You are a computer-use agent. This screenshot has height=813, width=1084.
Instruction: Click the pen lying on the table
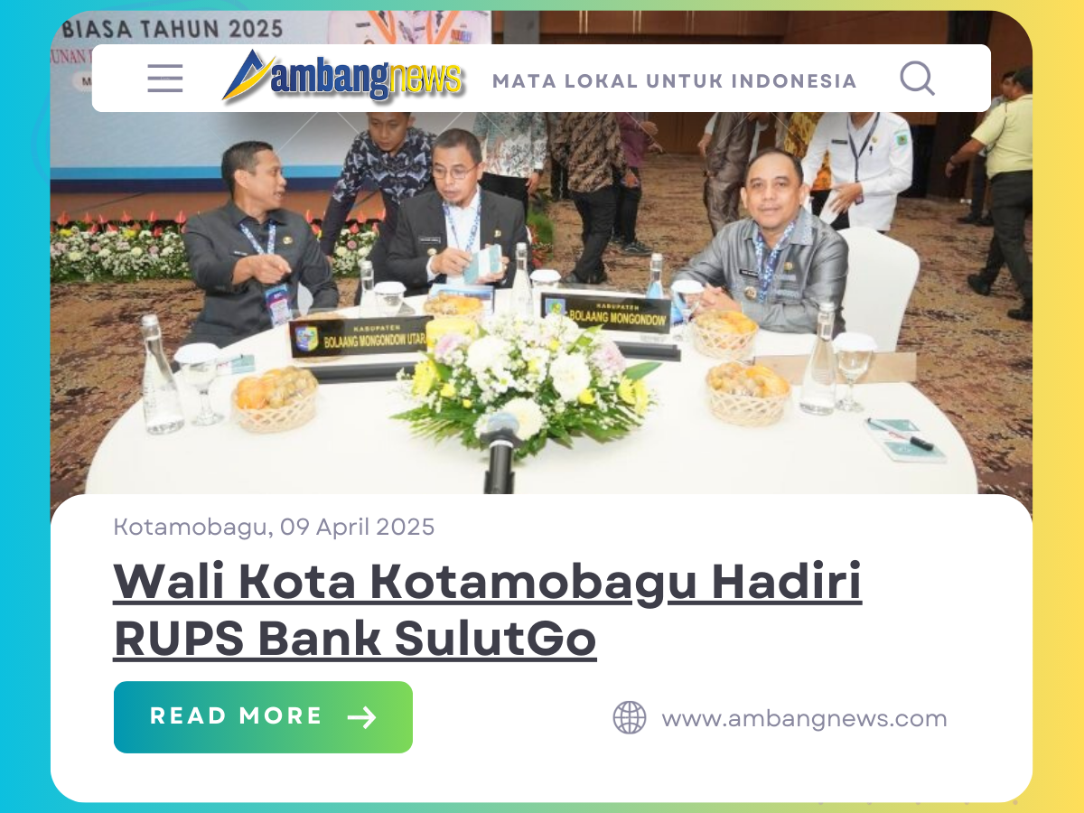tap(901, 434)
